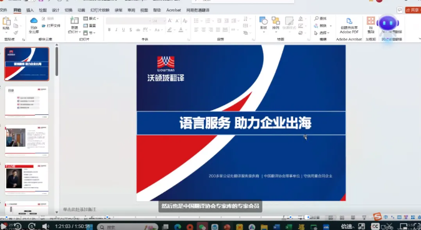
Task: Click the video play button
Action: [x=4, y=226]
